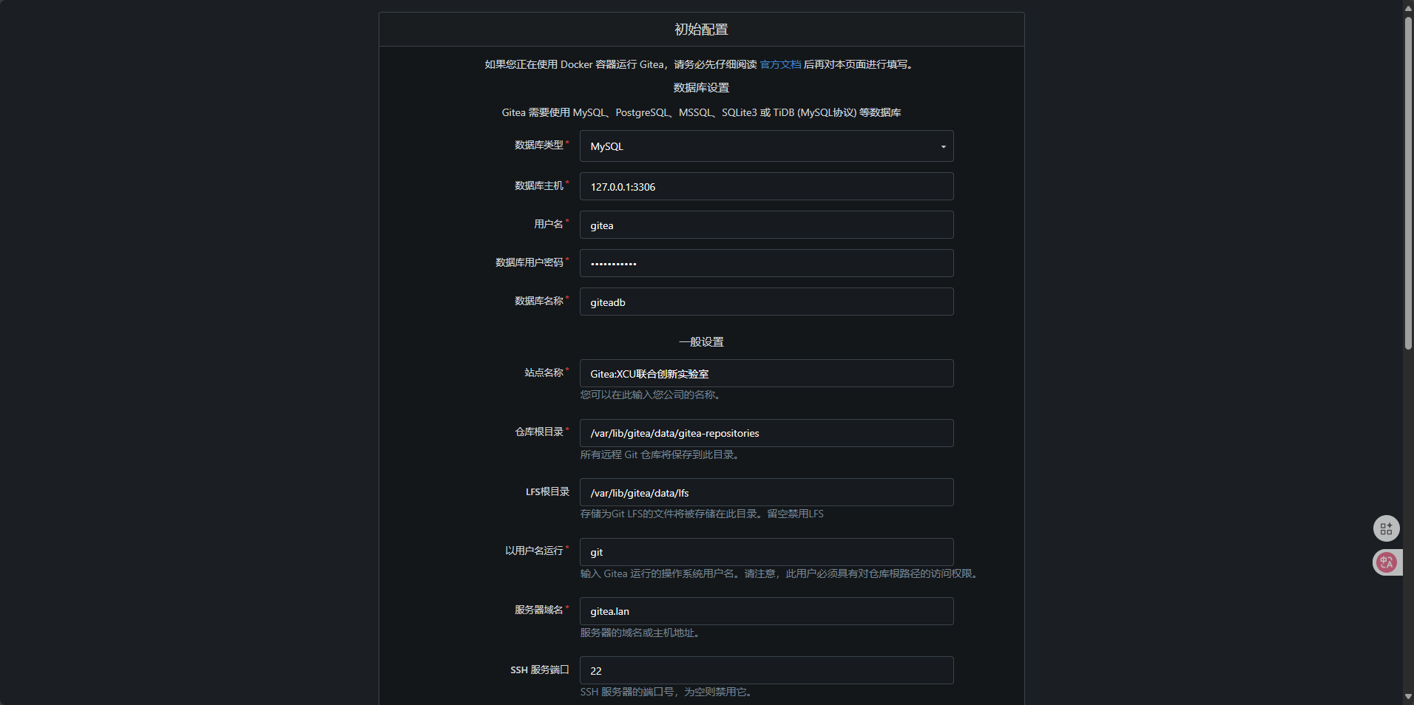
Task: Select the 数据库名称 field with giteadb
Action: pos(766,302)
